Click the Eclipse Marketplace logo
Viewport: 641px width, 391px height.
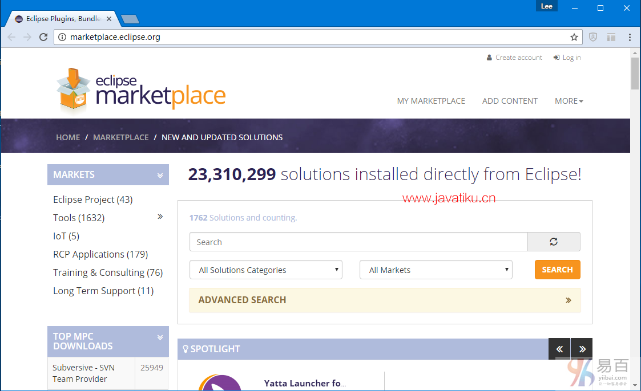point(141,90)
